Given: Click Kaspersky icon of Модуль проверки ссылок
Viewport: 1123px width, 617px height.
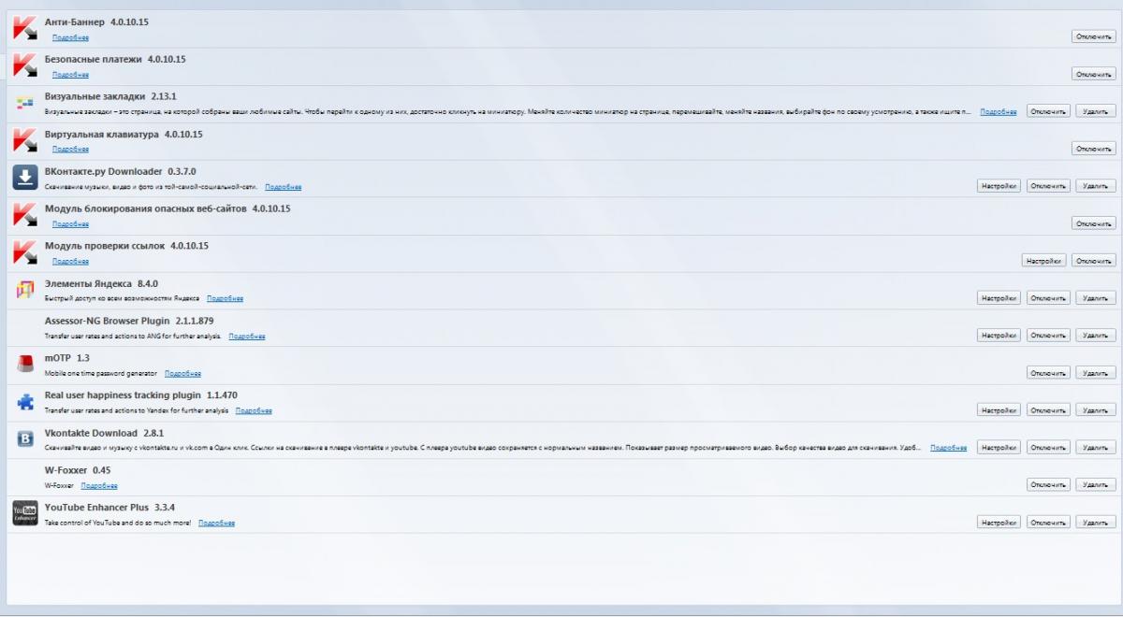Looking at the screenshot, I should pyautogui.click(x=23, y=252).
